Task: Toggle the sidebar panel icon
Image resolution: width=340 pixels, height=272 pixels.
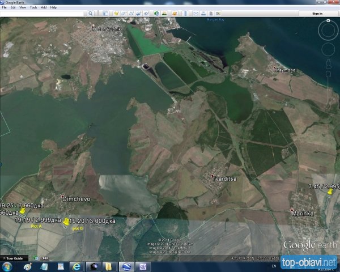Action: pyautogui.click(x=105, y=14)
